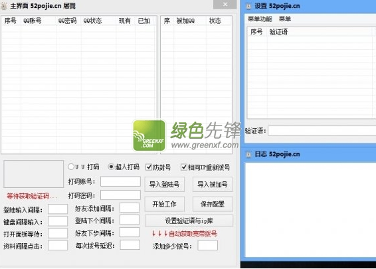Close the main window
376x269 pixels.
[225, 4]
